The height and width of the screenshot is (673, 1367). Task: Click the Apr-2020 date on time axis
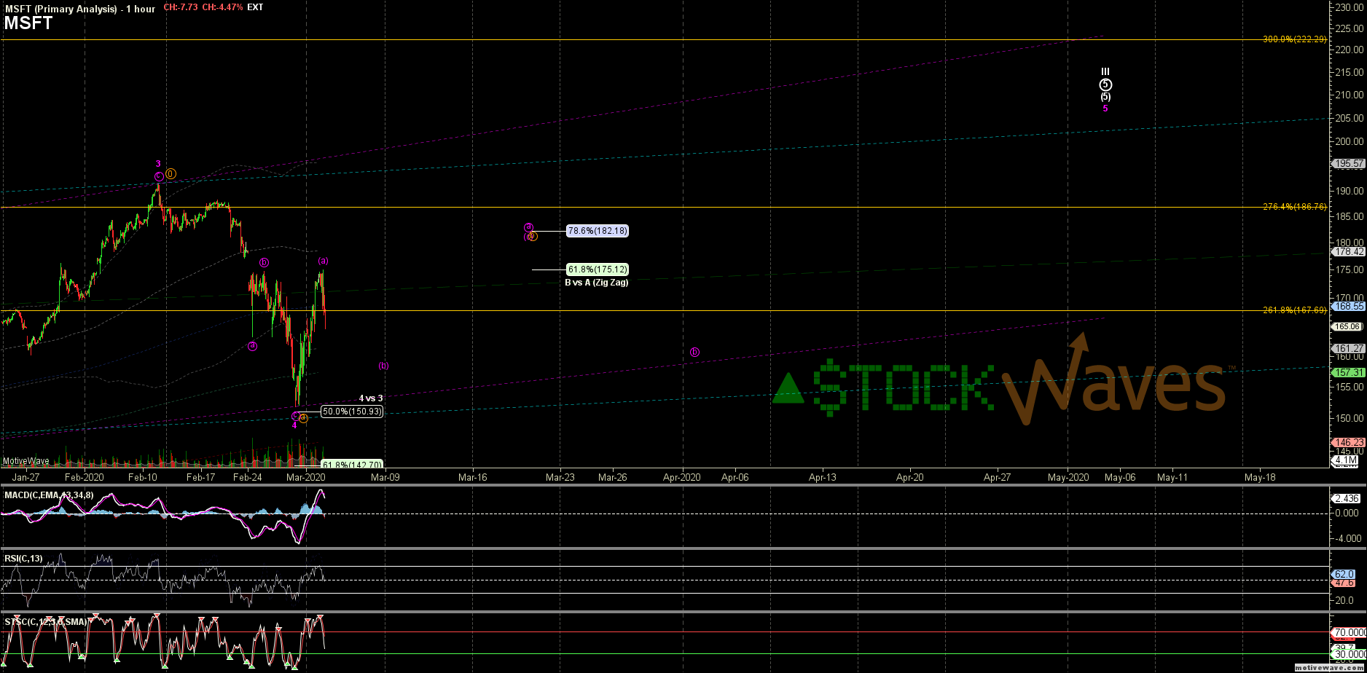[682, 478]
